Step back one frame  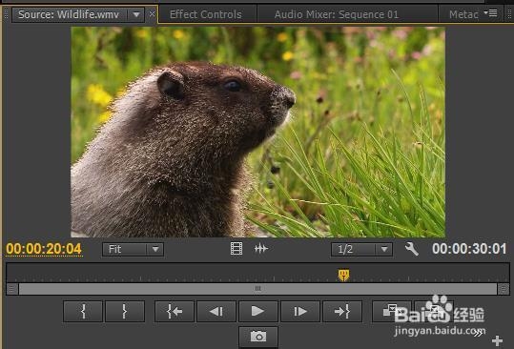[x=216, y=311]
